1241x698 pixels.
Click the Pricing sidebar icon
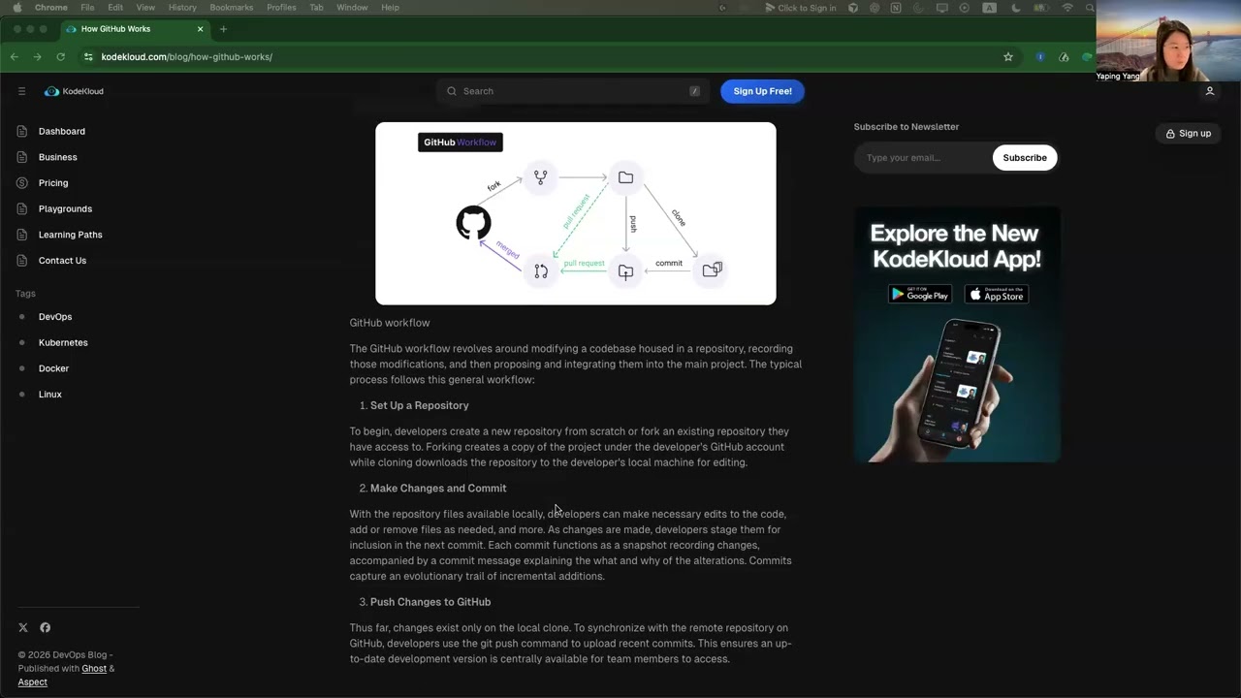click(22, 183)
